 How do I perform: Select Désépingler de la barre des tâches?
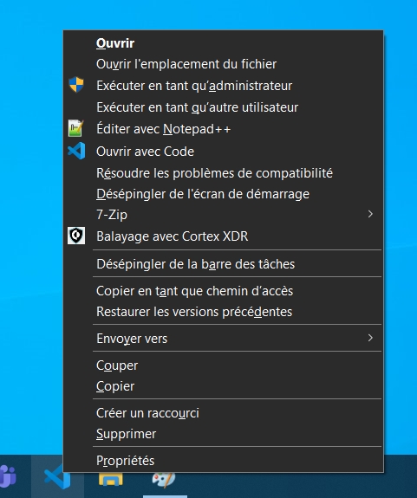pyautogui.click(x=224, y=264)
